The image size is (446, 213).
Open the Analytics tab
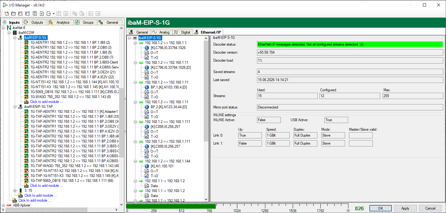(60, 22)
